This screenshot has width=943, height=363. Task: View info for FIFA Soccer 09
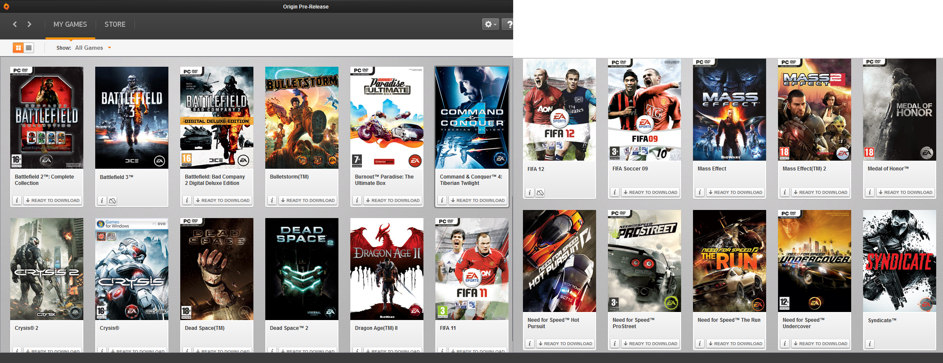coord(615,192)
